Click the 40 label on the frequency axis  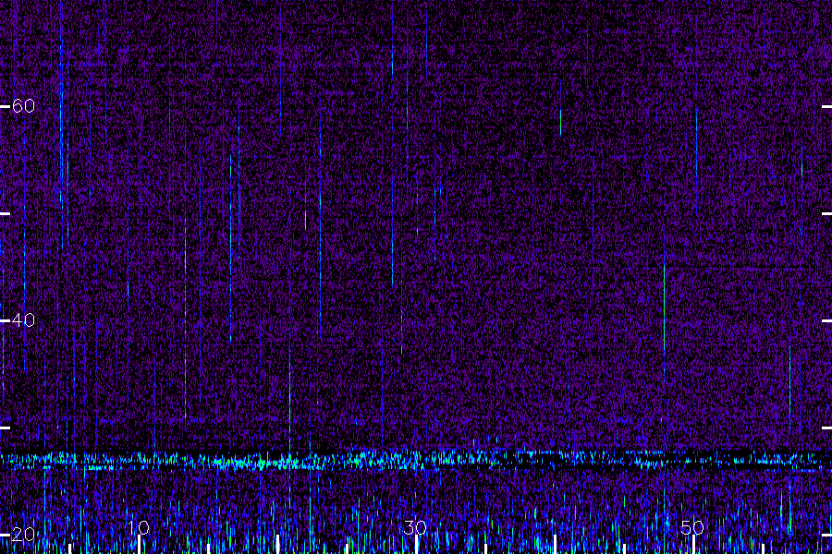[23, 320]
